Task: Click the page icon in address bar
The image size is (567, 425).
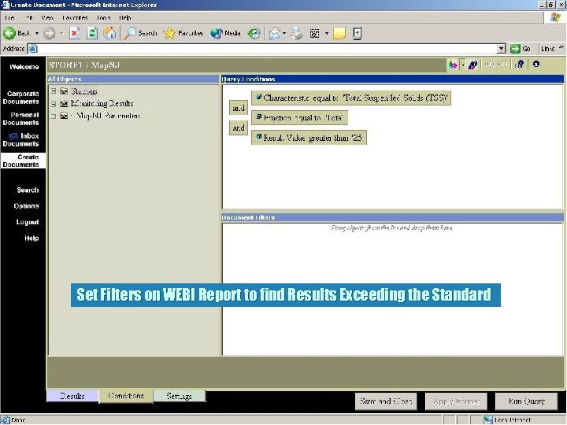Action: click(x=33, y=49)
